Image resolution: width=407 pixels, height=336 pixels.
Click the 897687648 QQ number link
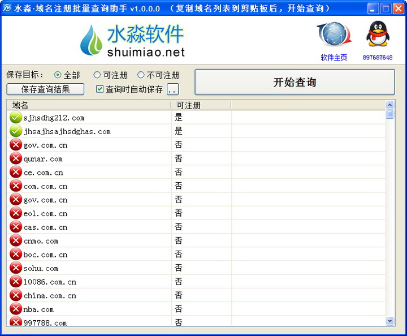pyautogui.click(x=378, y=57)
